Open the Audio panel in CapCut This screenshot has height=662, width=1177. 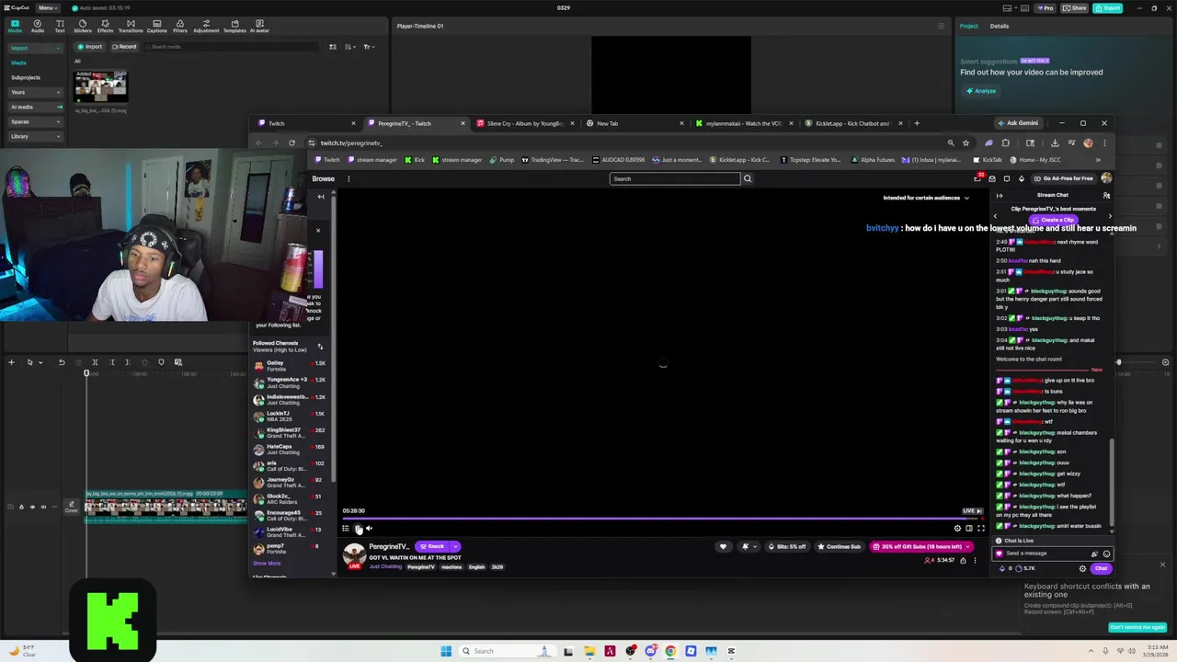(38, 26)
